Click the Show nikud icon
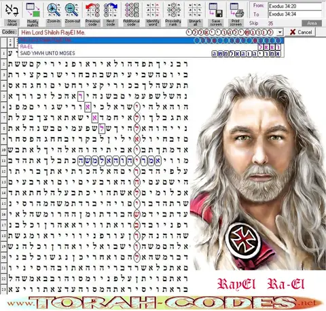The width and height of the screenshot is (326, 311). (x=12, y=10)
